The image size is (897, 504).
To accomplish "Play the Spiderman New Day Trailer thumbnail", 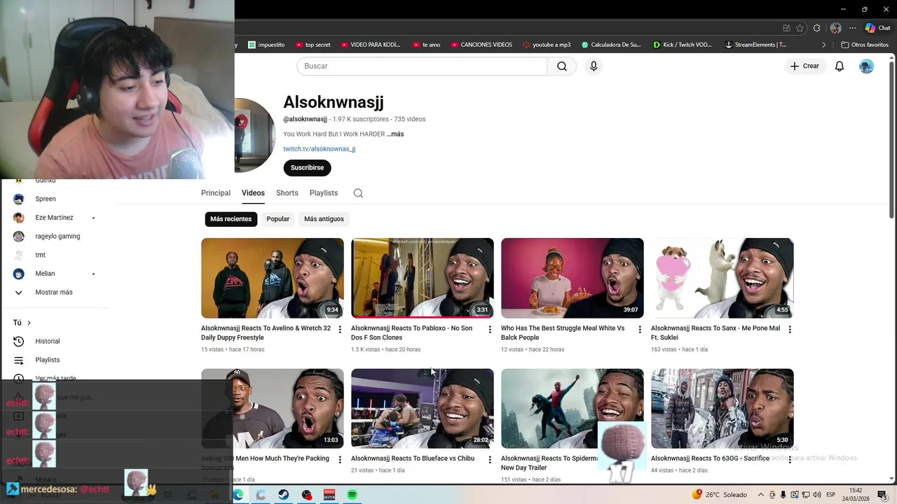I will click(x=573, y=409).
